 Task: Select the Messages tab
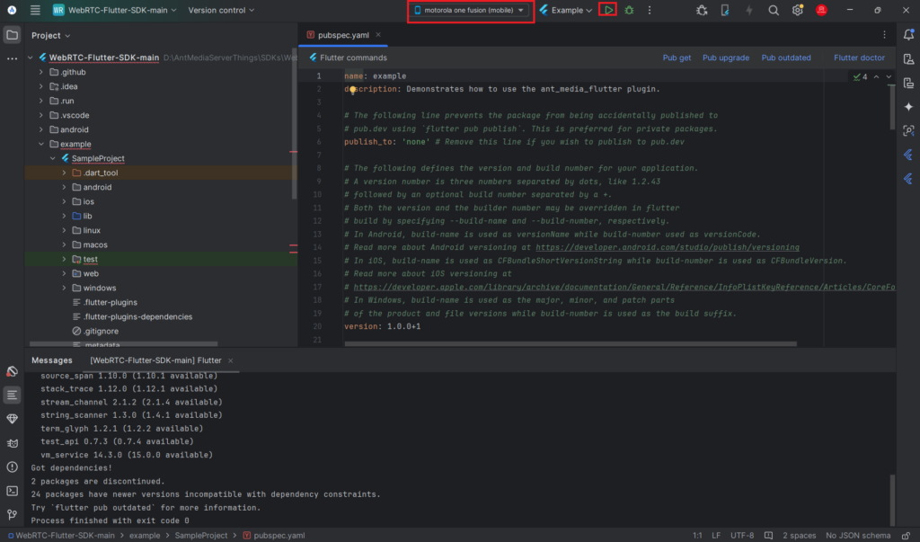[52, 360]
